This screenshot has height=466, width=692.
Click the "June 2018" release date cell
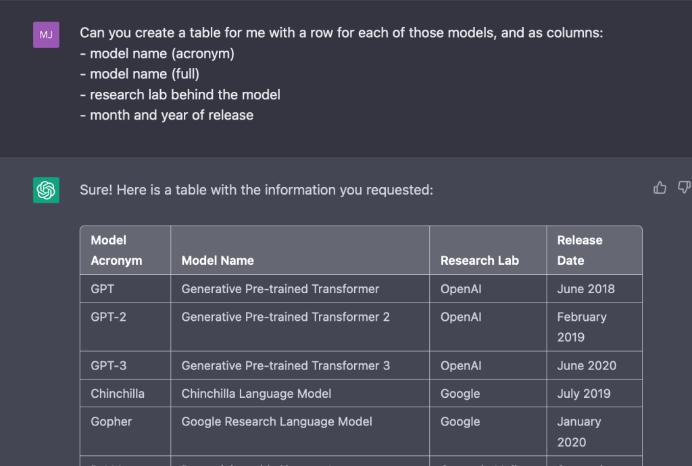(585, 289)
